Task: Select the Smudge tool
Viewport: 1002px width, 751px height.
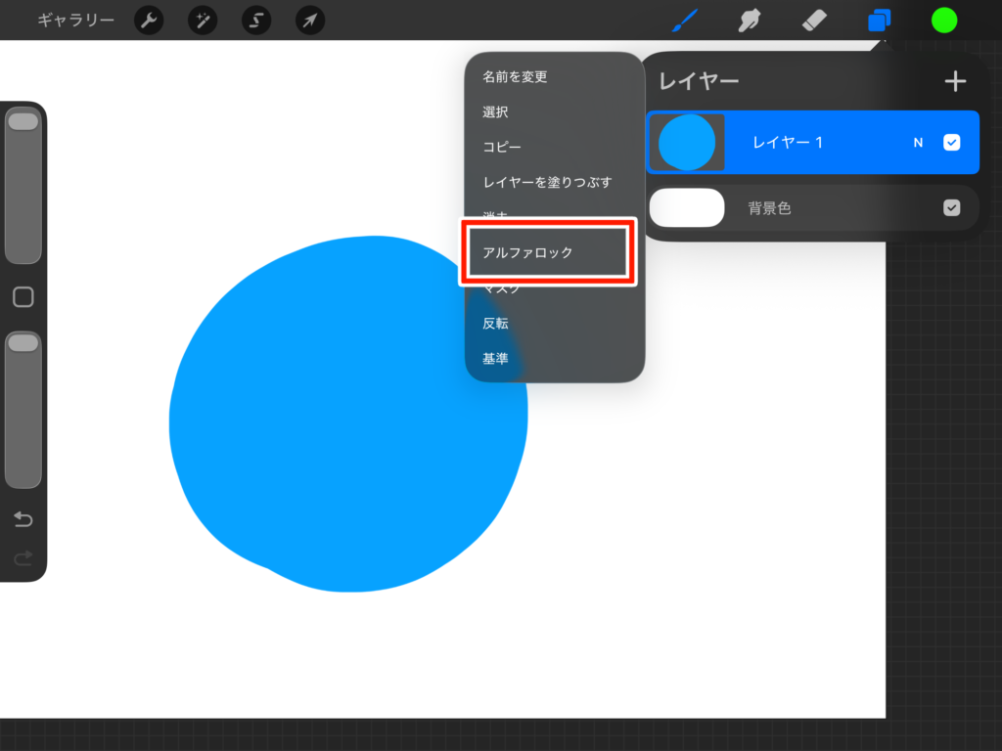Action: (751, 20)
